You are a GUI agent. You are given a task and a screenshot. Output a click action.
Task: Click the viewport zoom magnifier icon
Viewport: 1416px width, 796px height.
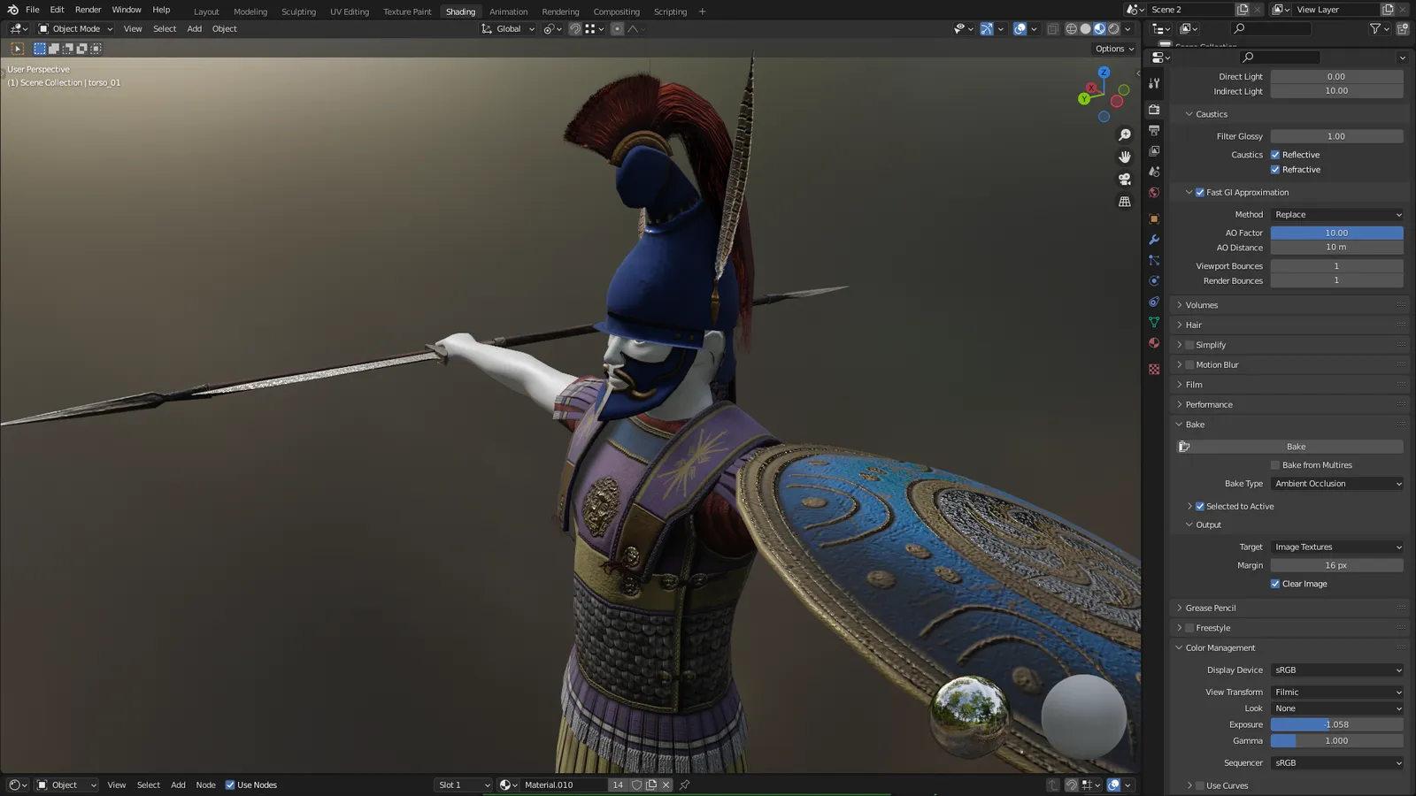1125,135
